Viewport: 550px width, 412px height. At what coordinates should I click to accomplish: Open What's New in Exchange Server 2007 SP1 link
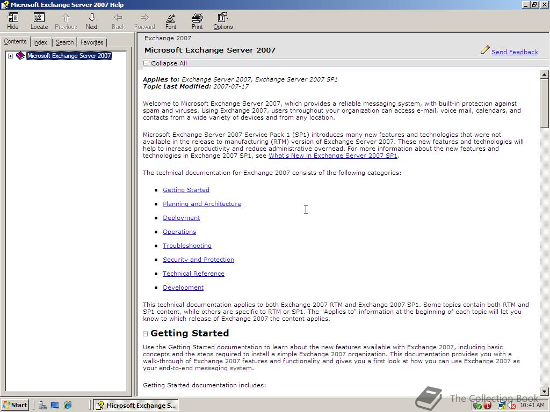[x=333, y=156]
